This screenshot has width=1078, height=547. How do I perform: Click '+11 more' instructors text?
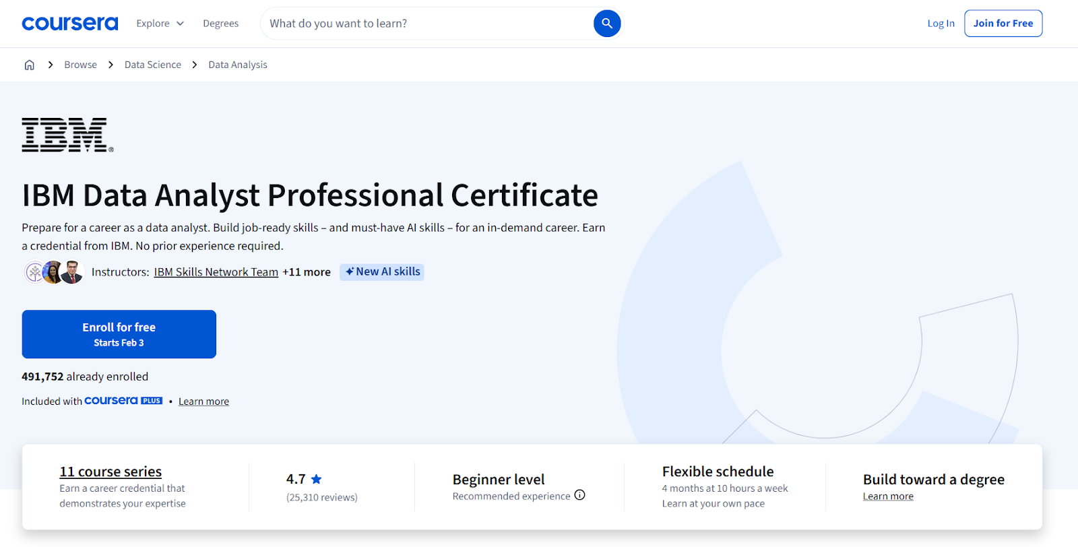point(307,272)
